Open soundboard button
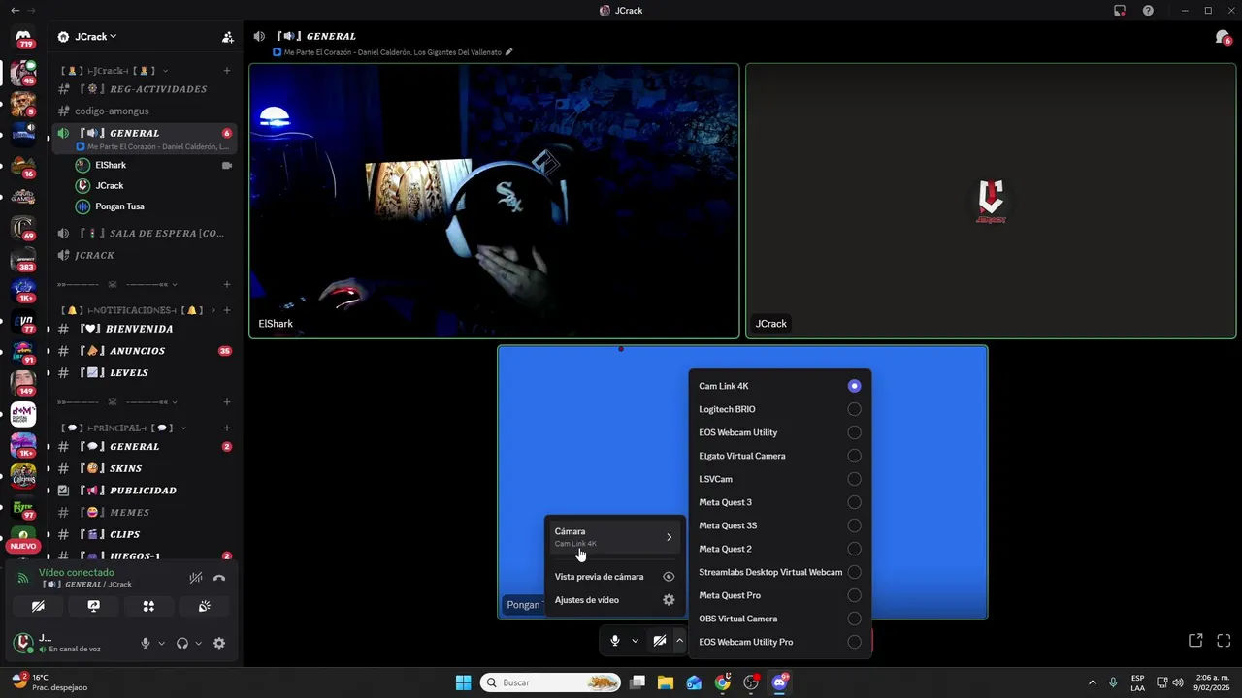 (204, 606)
